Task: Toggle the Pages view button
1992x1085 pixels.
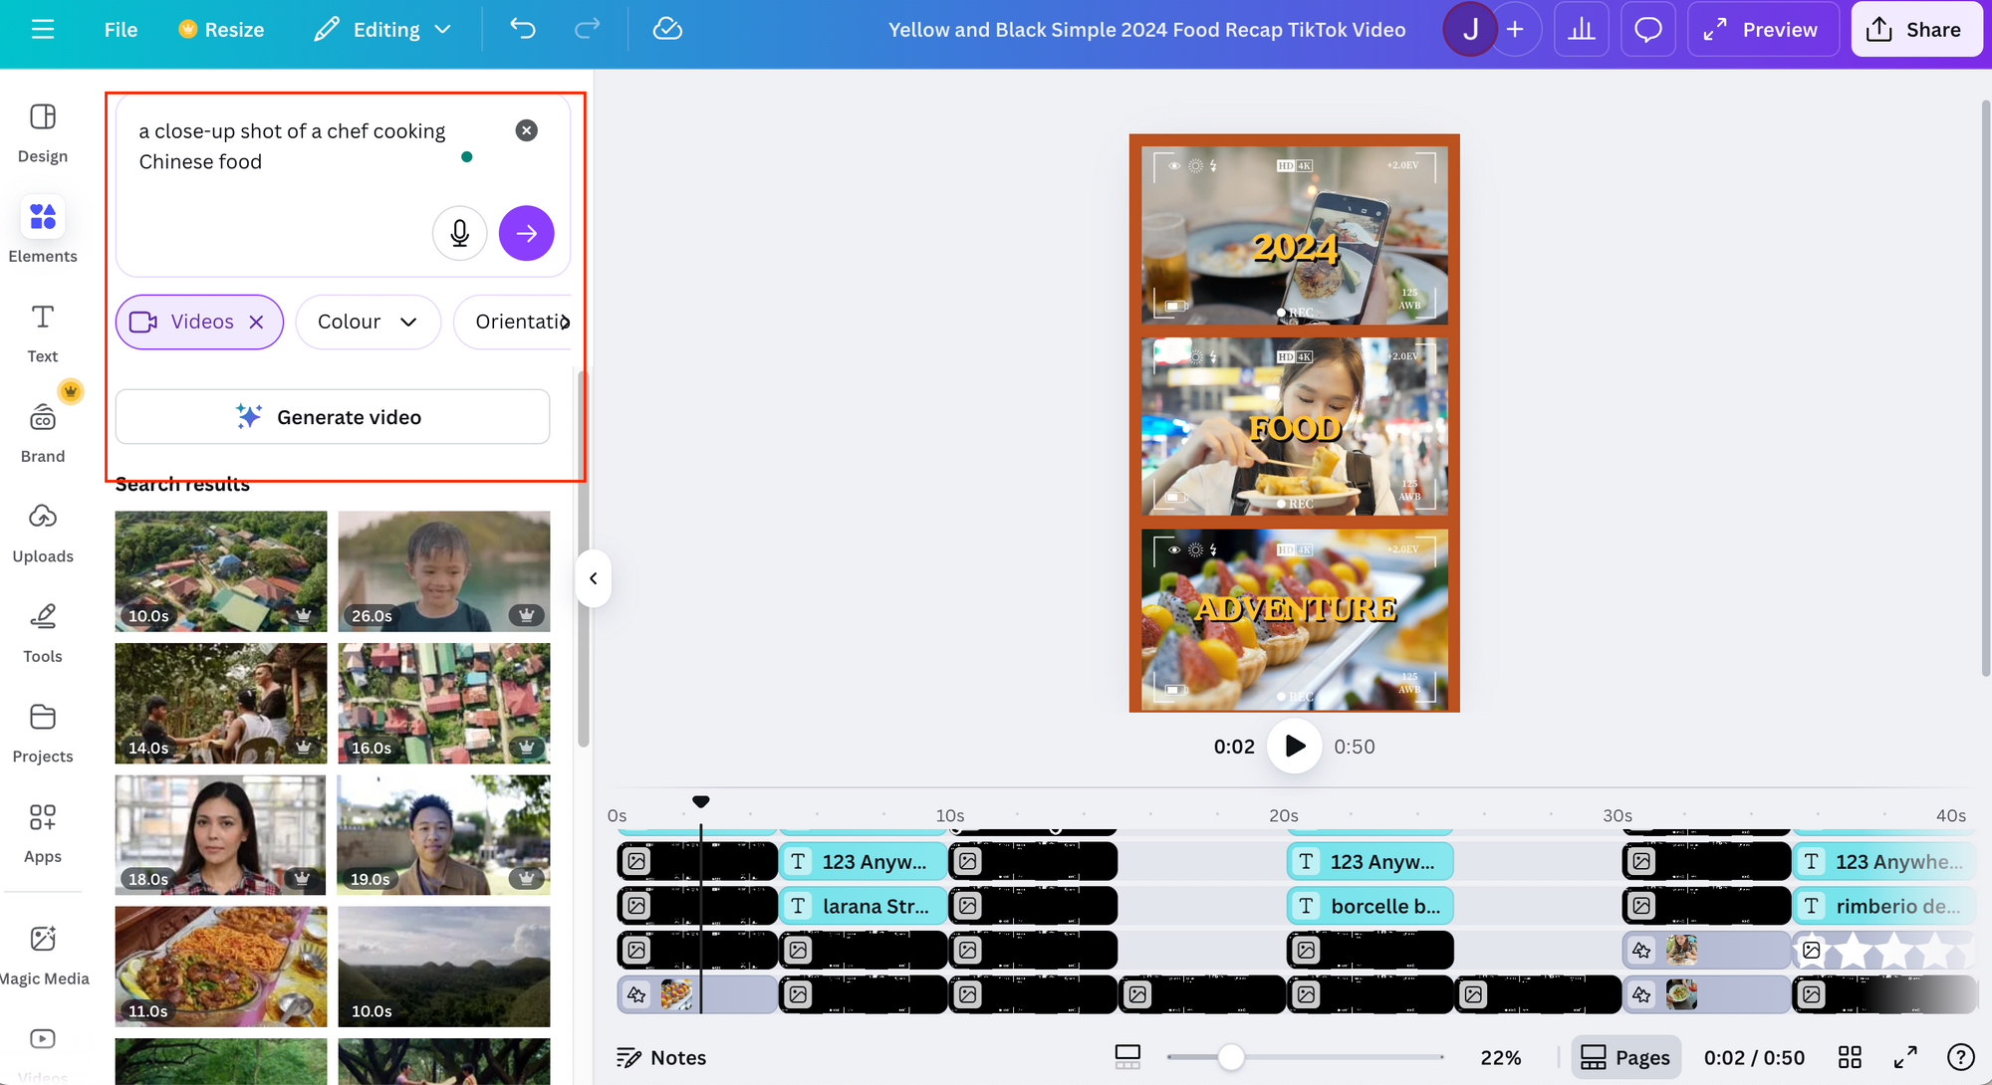Action: pyautogui.click(x=1625, y=1057)
